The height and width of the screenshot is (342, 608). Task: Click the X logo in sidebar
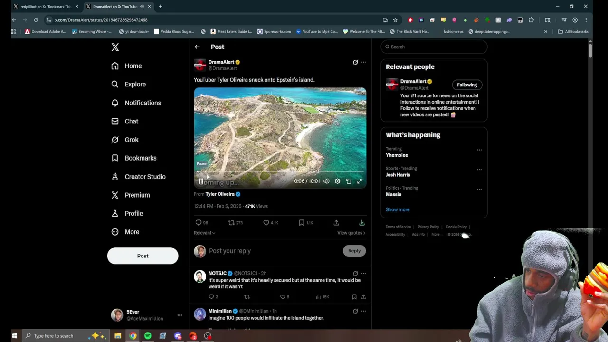coord(115,47)
